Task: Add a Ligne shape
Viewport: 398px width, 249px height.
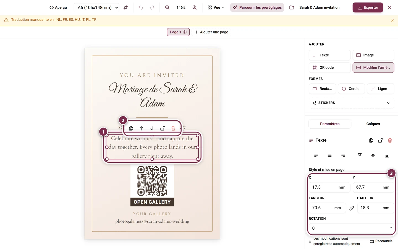Action: pyautogui.click(x=380, y=89)
